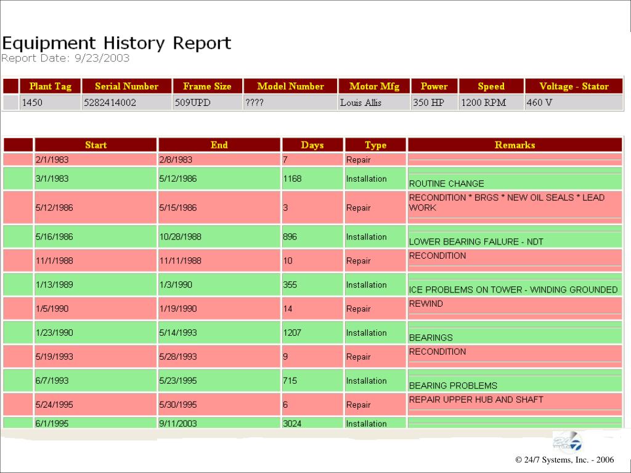Select the Report Date: 9/23/2003 text

click(x=65, y=59)
